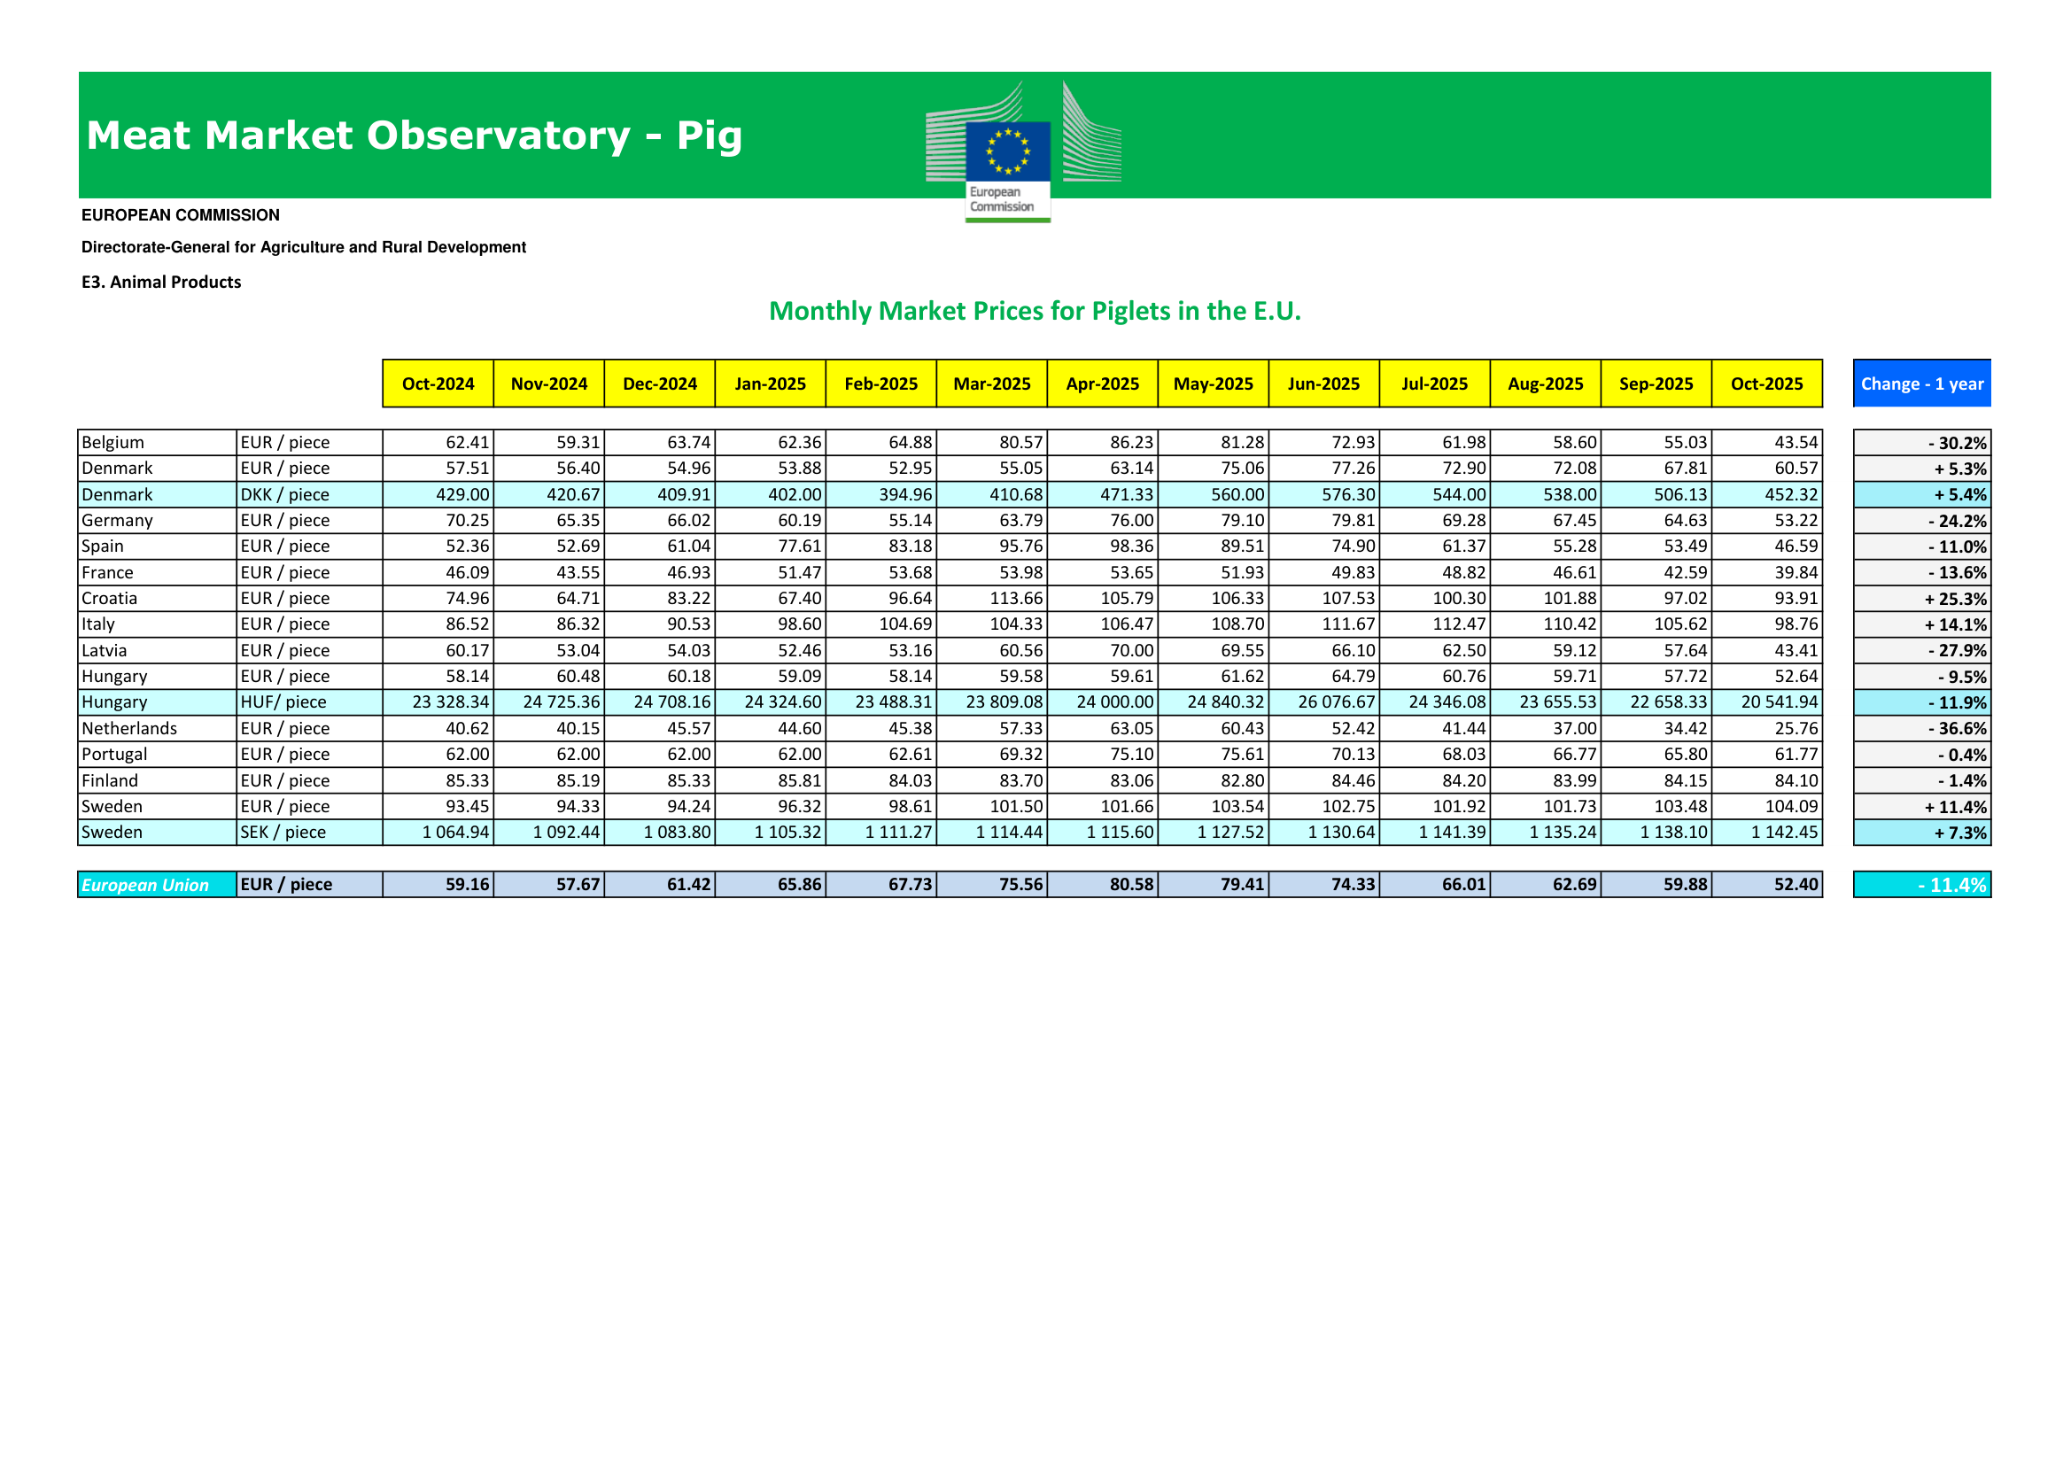The image size is (2071, 1465).
Task: Click the Meat Market Observatory - Pig title
Action: pyautogui.click(x=414, y=136)
